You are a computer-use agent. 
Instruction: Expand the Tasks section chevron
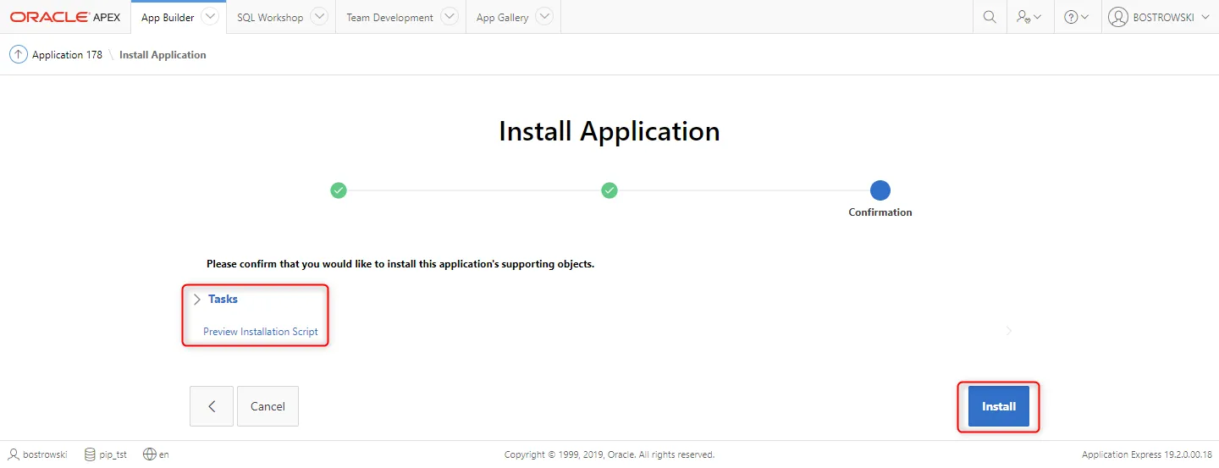[197, 300]
